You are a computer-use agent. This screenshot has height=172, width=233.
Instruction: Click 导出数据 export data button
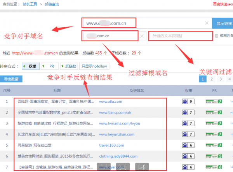coord(12,79)
